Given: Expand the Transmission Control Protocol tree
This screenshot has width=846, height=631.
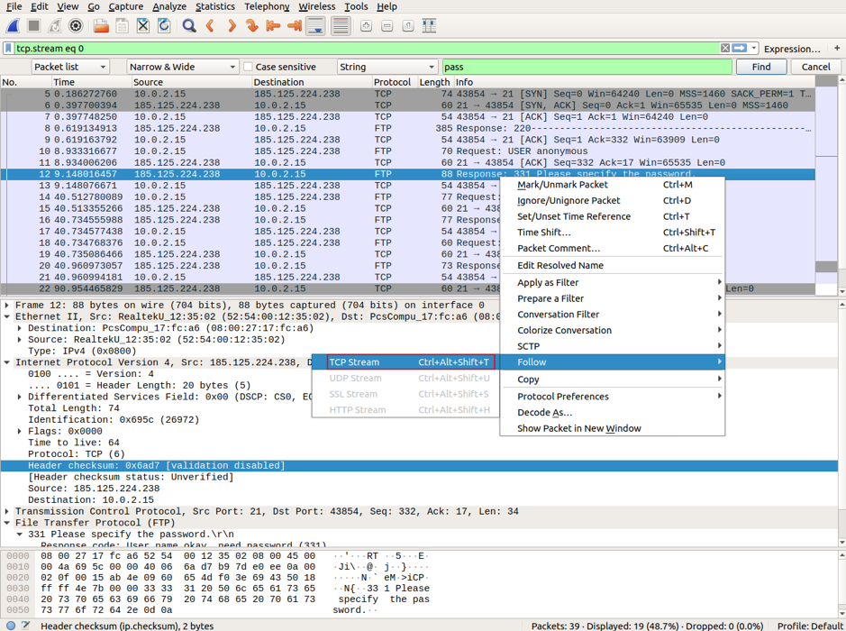Looking at the screenshot, I should pyautogui.click(x=7, y=511).
